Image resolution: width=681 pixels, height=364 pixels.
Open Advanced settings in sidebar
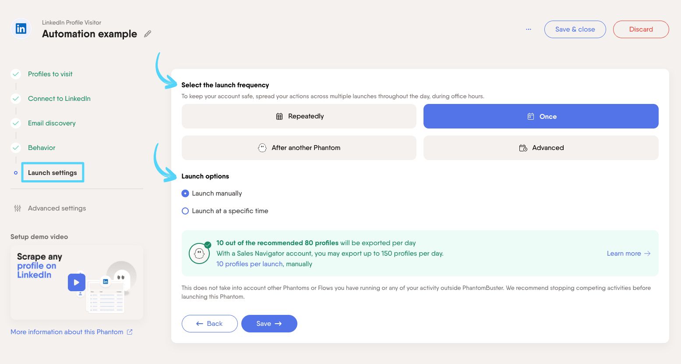(57, 208)
